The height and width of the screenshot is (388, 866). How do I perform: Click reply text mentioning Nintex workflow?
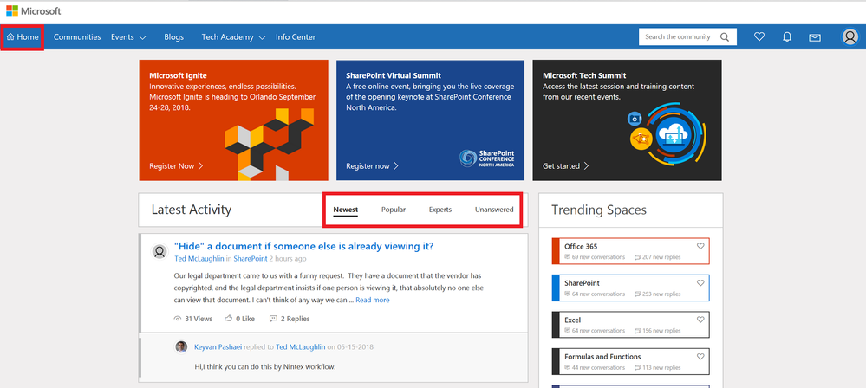[x=265, y=366]
